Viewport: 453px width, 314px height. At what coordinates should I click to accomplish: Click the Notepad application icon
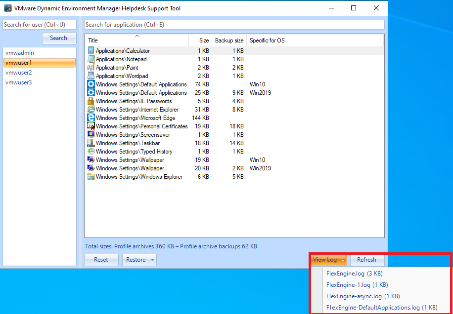click(91, 59)
